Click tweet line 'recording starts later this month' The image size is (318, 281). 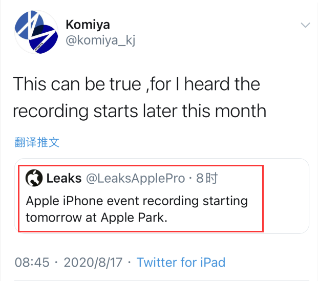pyautogui.click(x=139, y=111)
